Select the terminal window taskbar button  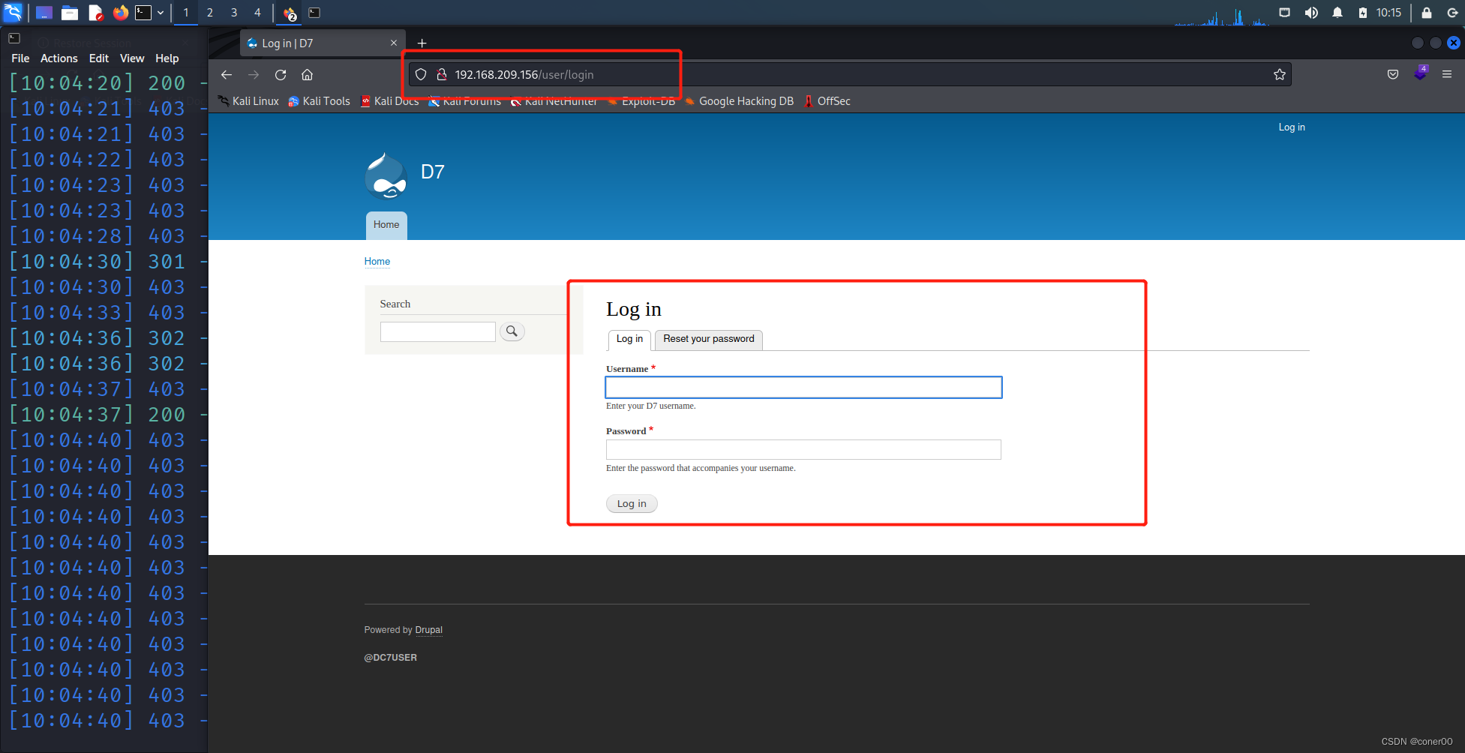(314, 13)
